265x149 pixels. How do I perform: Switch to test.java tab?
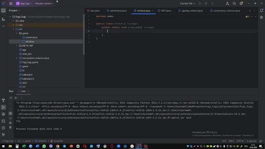94,11
